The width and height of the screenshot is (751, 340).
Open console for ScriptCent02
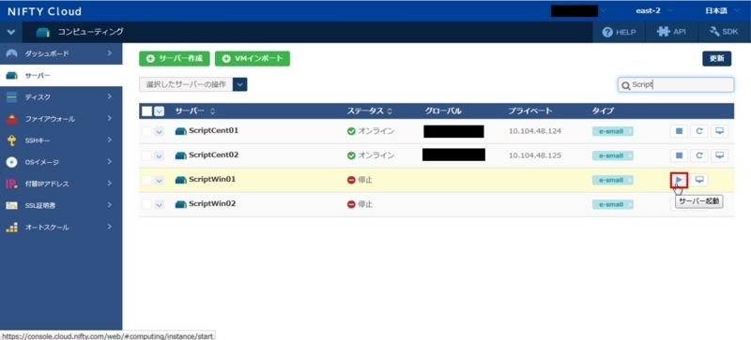pyautogui.click(x=719, y=155)
